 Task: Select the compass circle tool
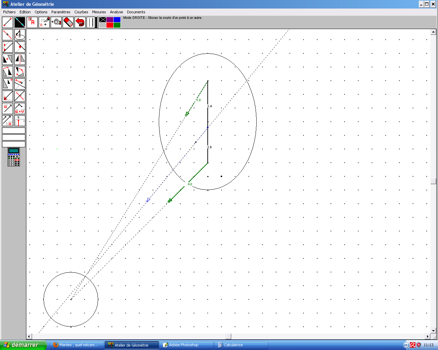click(20, 35)
